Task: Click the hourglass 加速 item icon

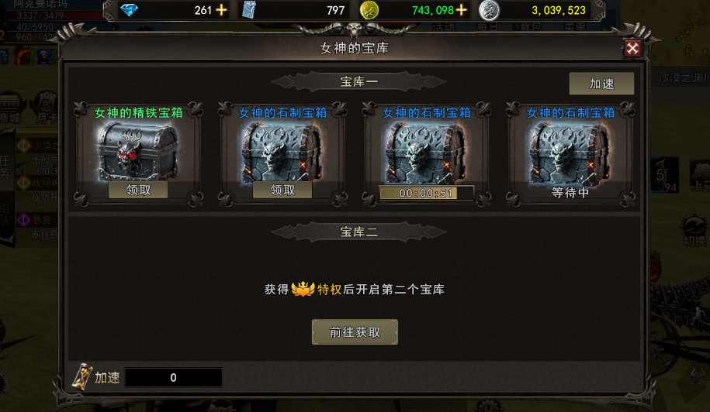Action: pos(82,376)
